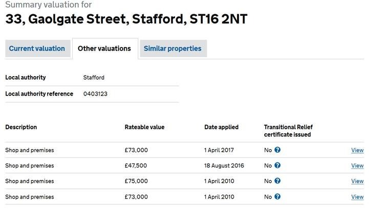Select the Other valuations tab
385x214 pixels.
104,49
